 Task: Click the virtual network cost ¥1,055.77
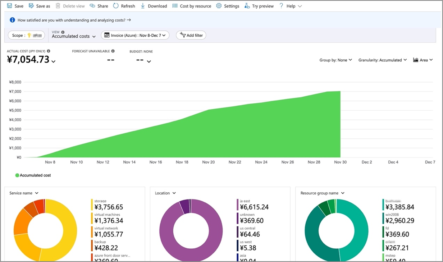tap(109, 234)
